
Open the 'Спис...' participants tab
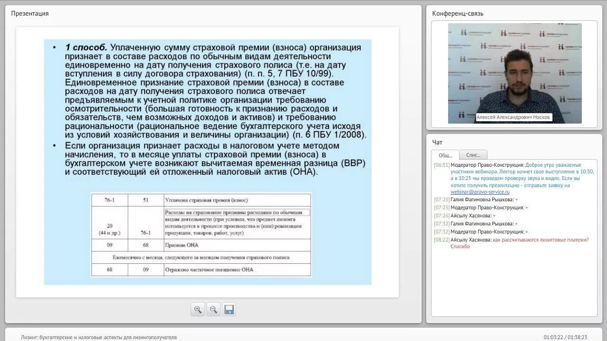tap(473, 155)
